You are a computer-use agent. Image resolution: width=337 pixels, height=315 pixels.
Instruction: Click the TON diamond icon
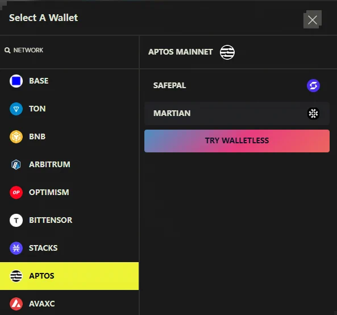[x=16, y=109]
